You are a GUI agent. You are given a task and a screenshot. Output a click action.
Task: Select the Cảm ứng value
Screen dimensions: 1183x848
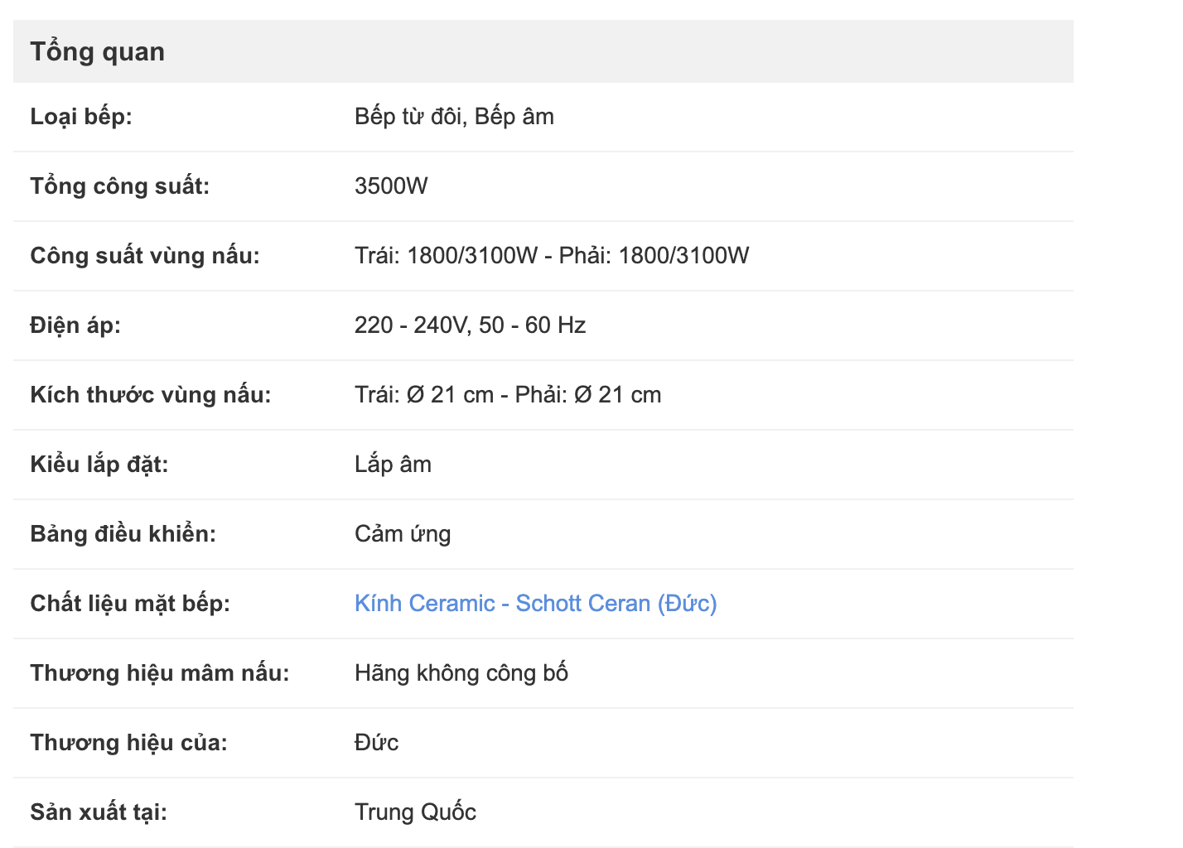pos(403,534)
